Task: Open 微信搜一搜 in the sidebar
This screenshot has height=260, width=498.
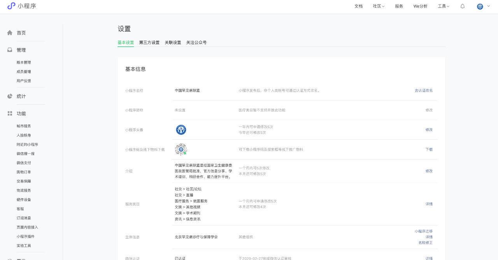Action: pyautogui.click(x=25, y=154)
